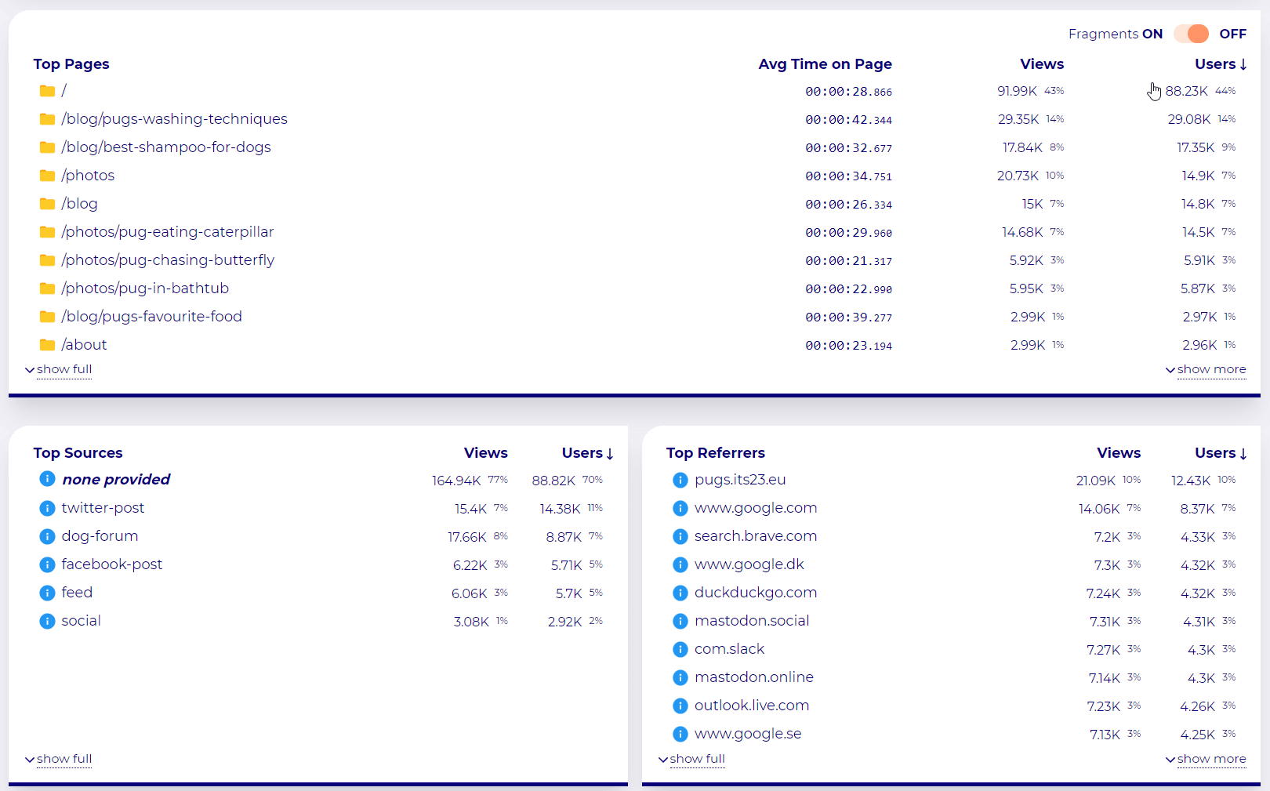Click folder icon for /blog/pugs-washing-techniques

point(47,119)
